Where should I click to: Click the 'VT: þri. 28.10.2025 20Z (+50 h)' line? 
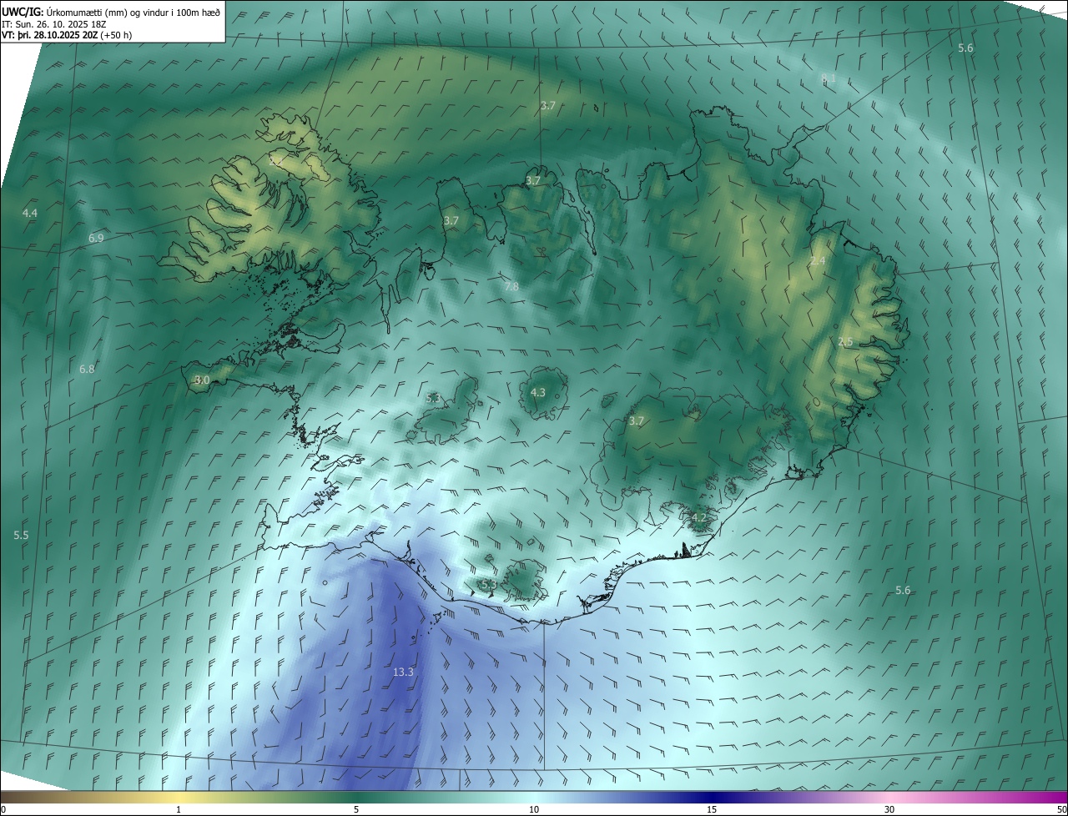click(67, 35)
